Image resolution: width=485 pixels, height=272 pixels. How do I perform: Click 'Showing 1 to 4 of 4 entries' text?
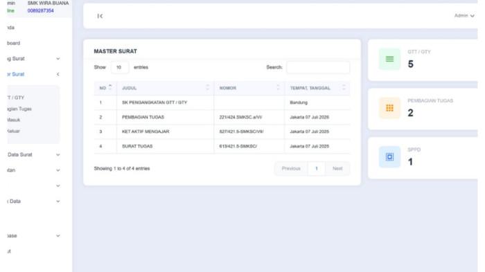[122, 168]
